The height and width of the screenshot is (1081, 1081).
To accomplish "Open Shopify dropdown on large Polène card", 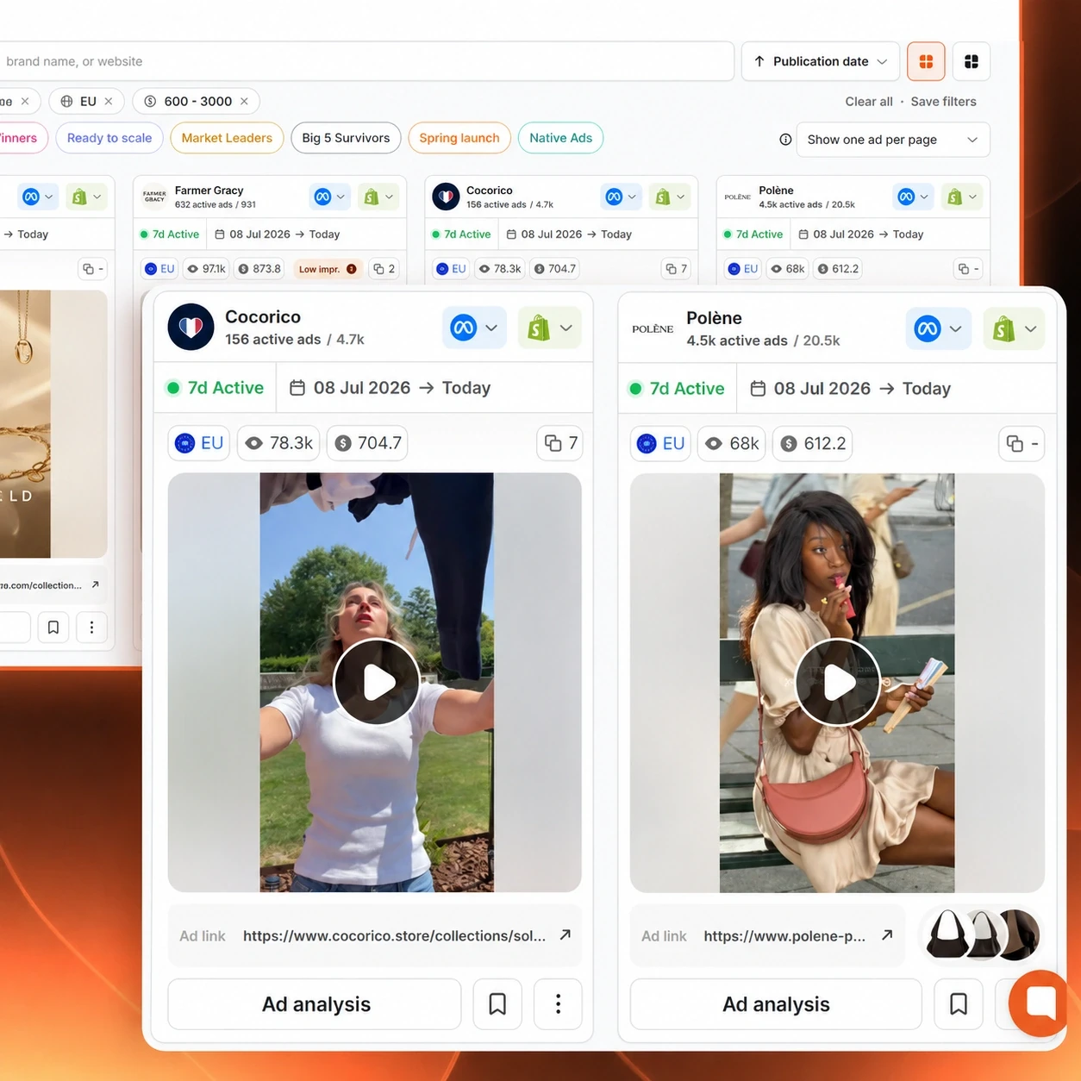I will 1014,328.
